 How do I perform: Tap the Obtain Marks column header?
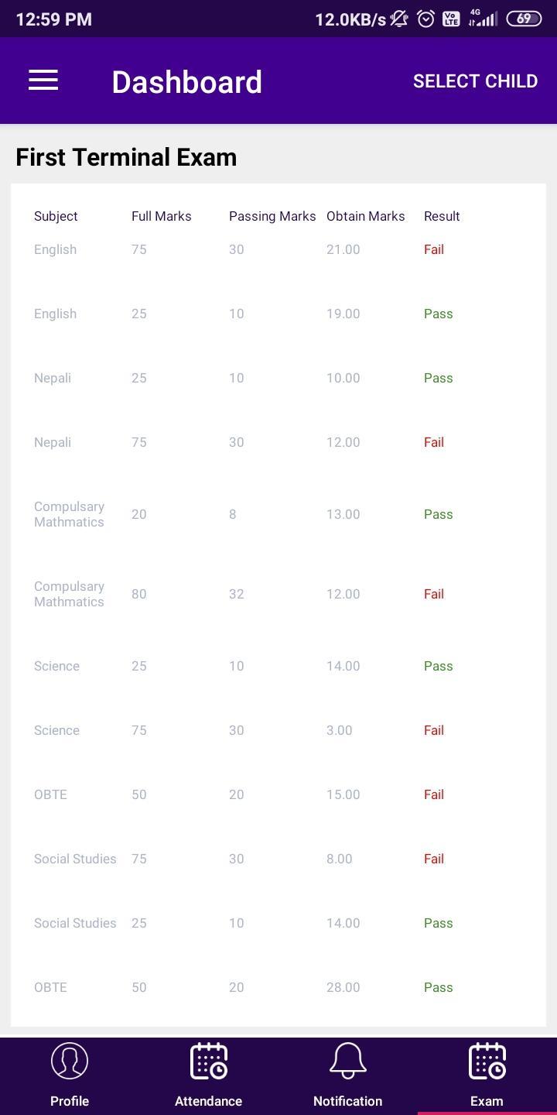tap(366, 216)
